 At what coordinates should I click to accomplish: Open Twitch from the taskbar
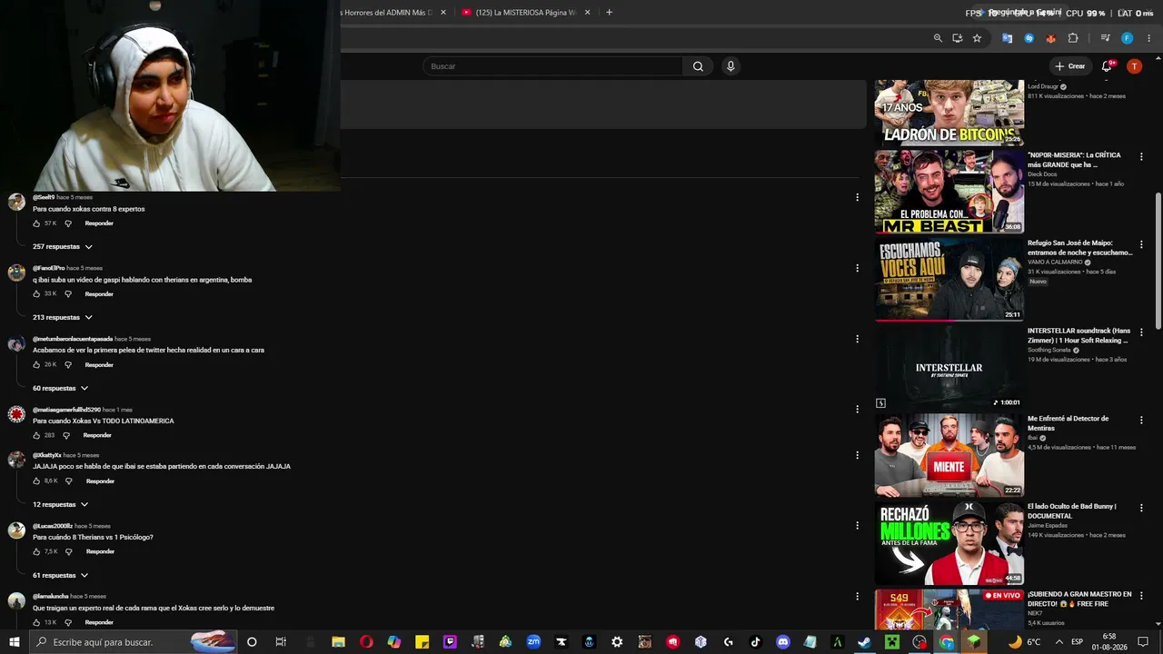coord(450,642)
